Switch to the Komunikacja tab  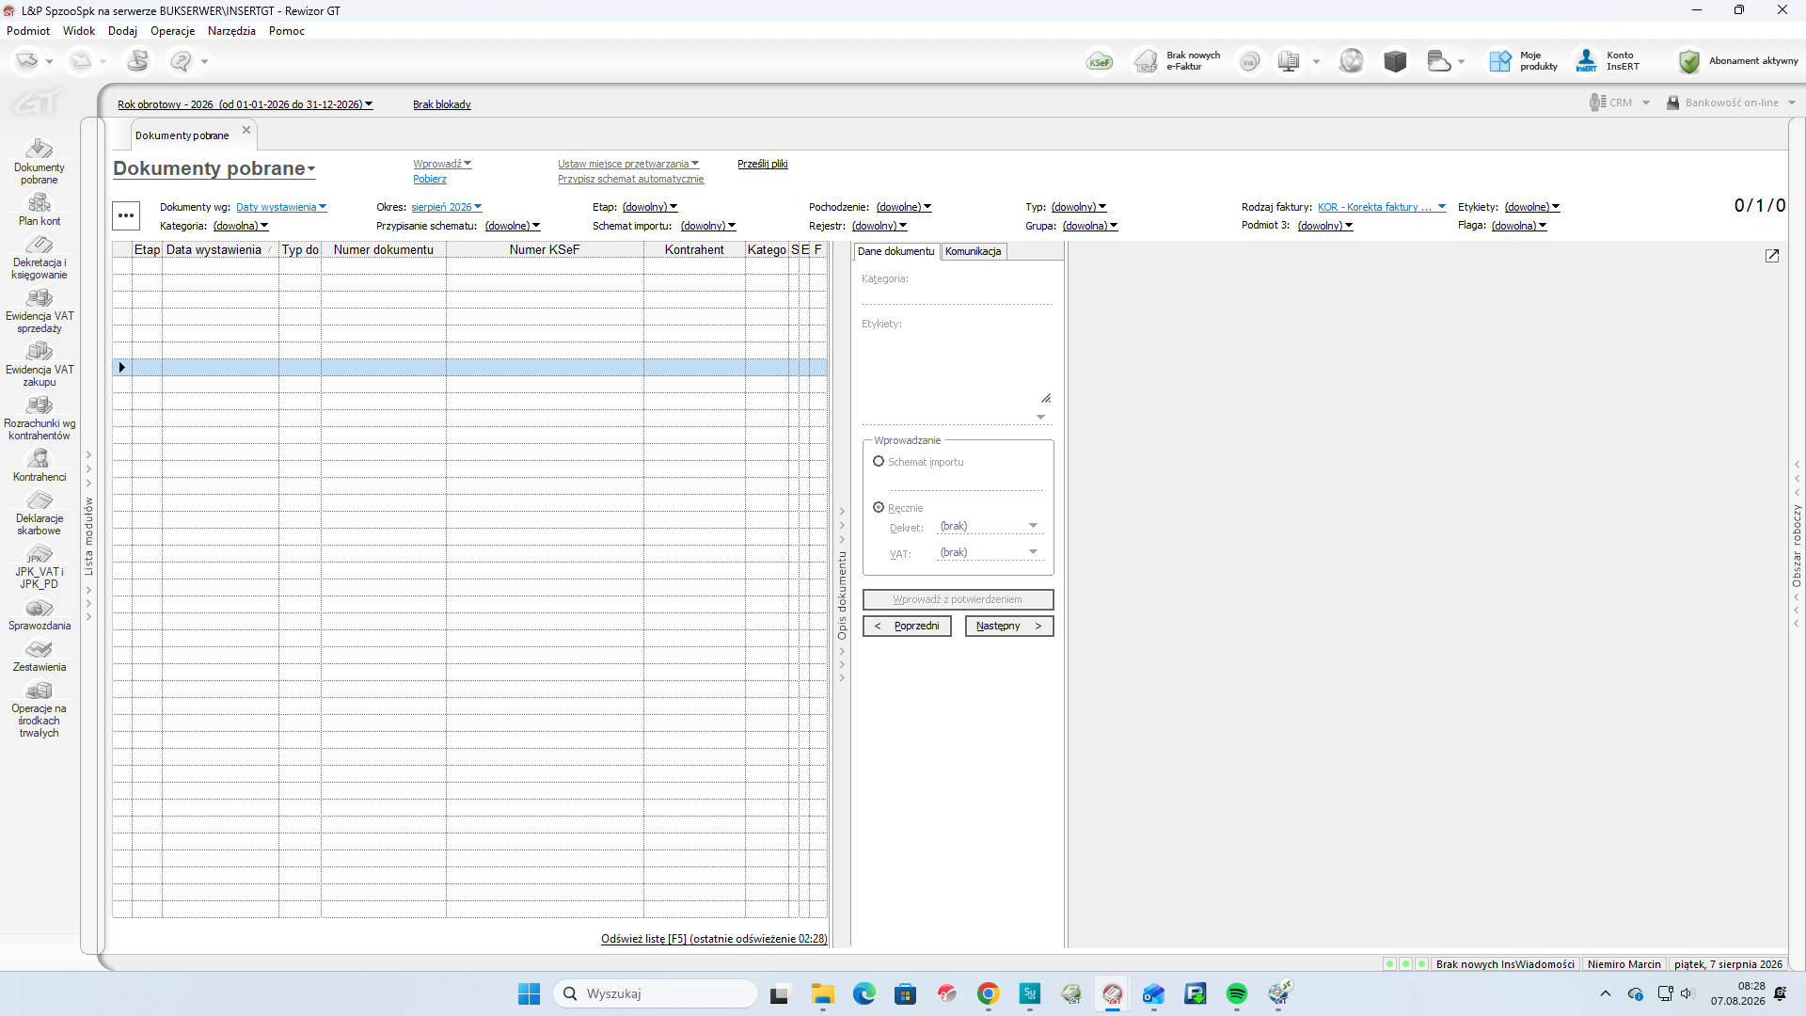974,251
